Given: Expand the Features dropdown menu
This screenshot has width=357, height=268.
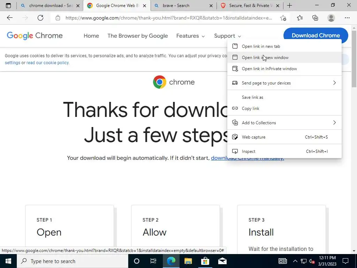Looking at the screenshot, I should pyautogui.click(x=190, y=36).
